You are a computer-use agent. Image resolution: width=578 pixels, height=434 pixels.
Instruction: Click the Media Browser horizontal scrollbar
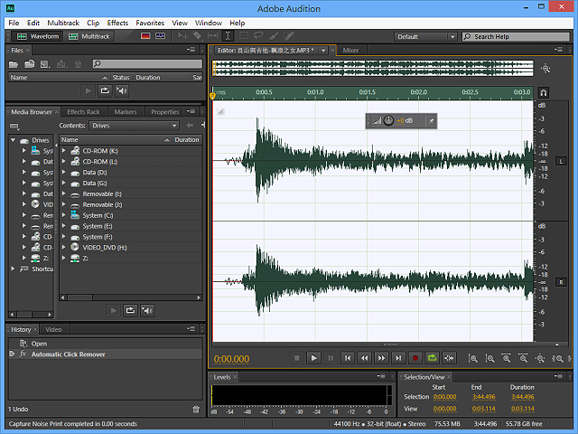pos(131,297)
